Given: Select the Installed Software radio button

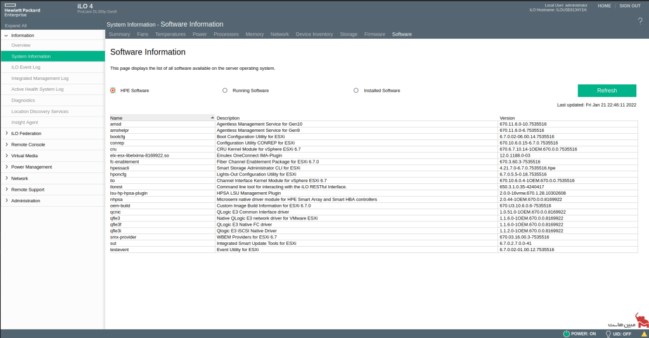Looking at the screenshot, I should 356,90.
